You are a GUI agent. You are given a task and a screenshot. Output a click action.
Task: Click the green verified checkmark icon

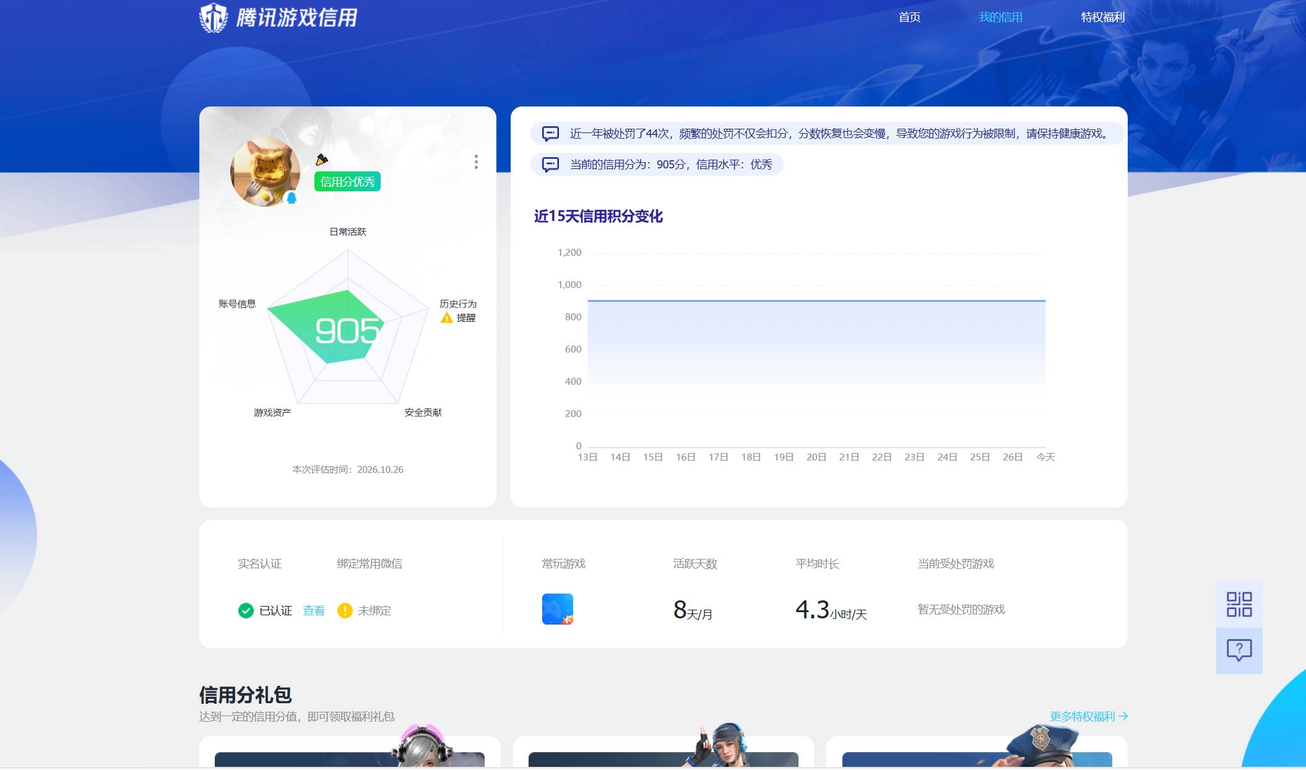coord(246,611)
